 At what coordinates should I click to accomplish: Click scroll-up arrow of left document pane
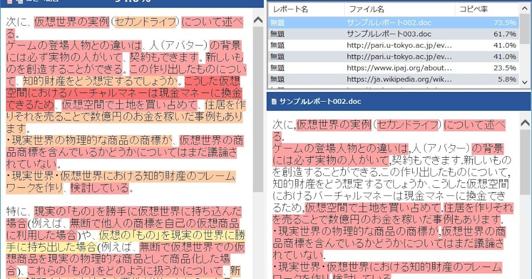tap(258, 20)
